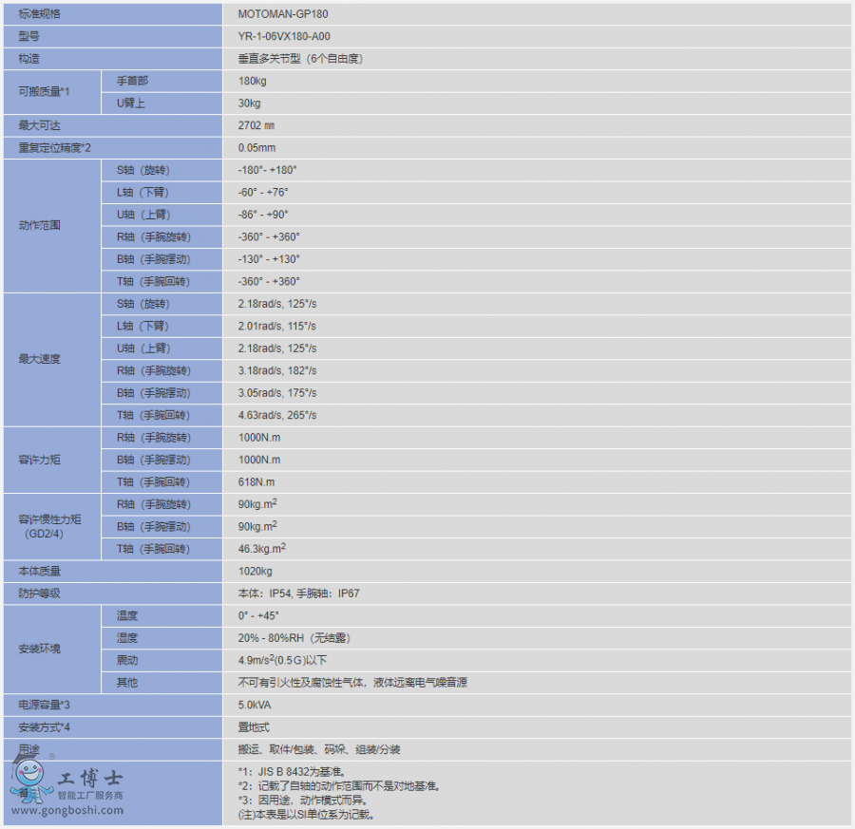
Task: Select 2.18rad/s, 125°/s in U轴 speed row
Action: coord(277,349)
